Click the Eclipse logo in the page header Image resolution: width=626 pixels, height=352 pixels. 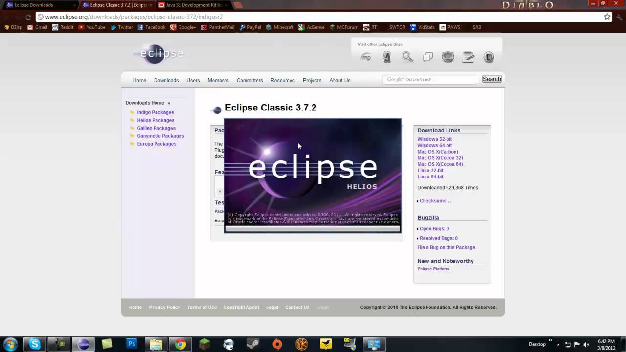[159, 53]
